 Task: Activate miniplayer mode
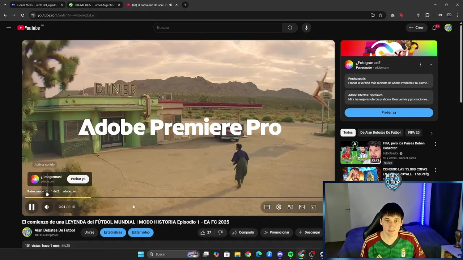tap(290, 207)
